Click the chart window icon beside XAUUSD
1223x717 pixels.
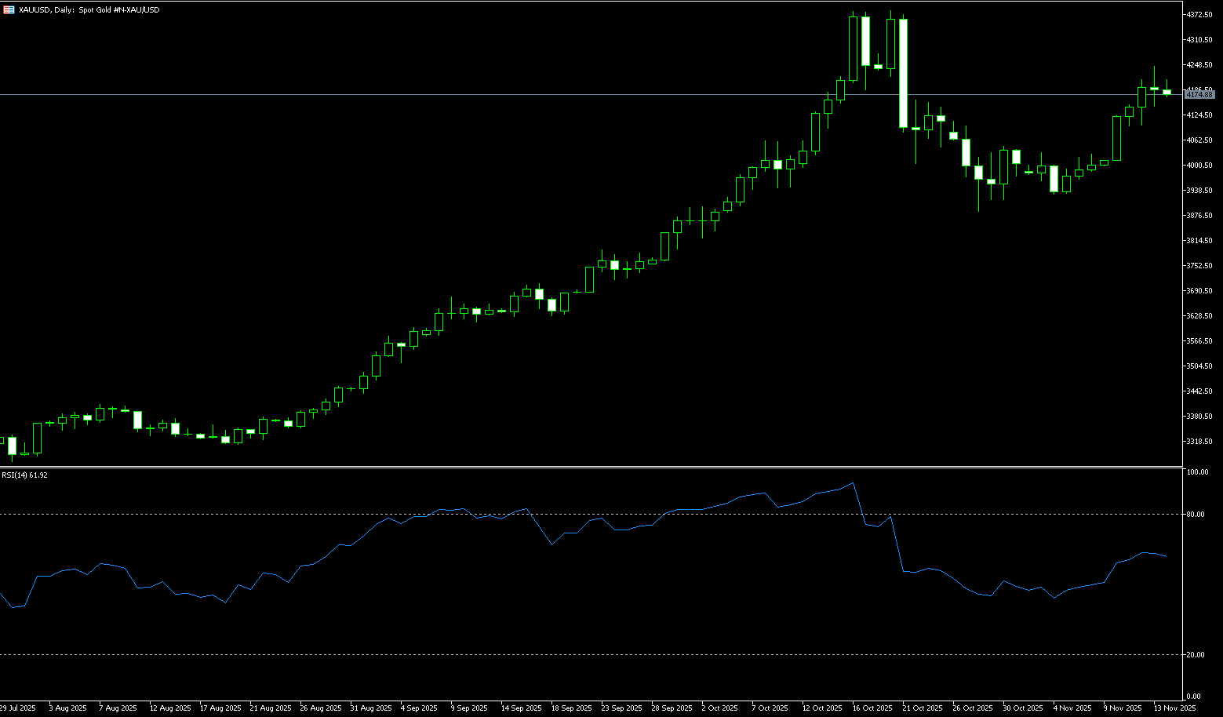click(x=9, y=10)
